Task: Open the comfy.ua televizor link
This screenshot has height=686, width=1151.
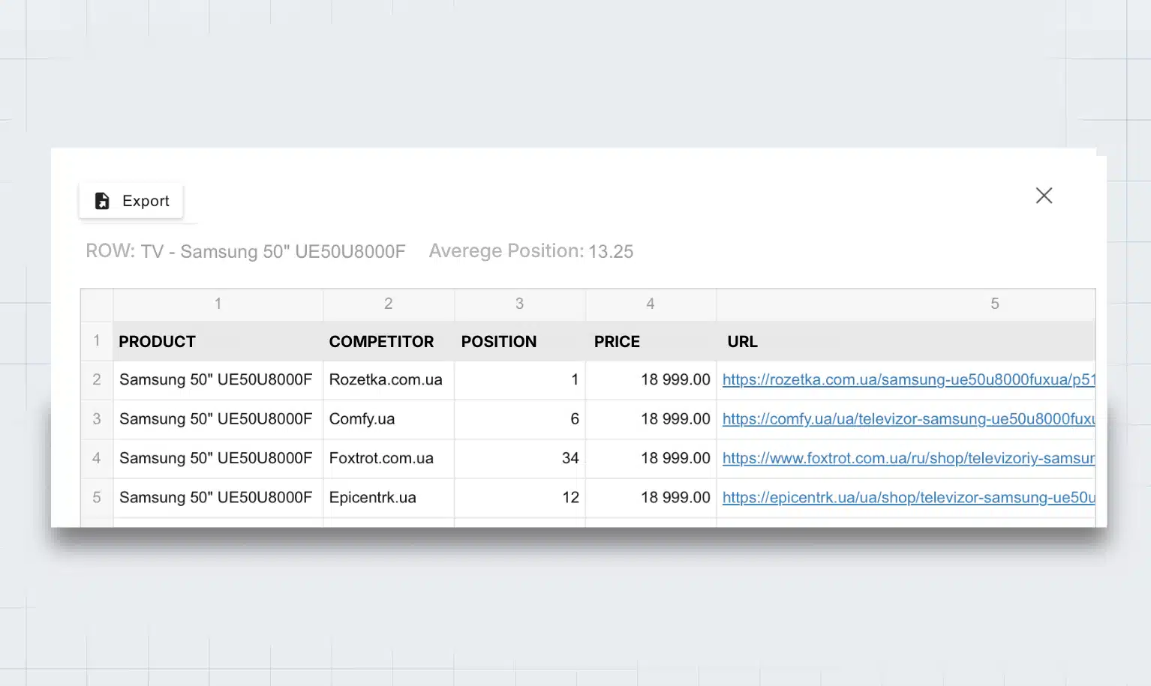Action: 908,419
